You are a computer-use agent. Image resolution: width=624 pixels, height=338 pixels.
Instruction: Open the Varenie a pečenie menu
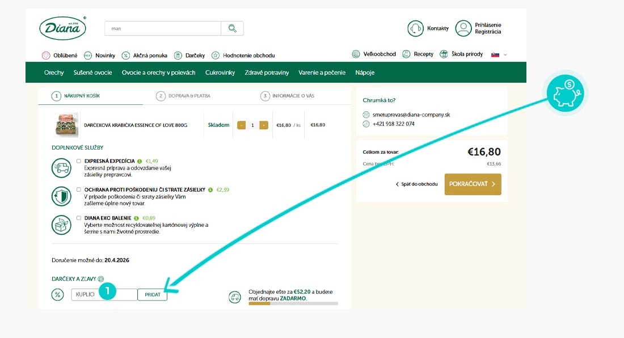click(x=322, y=73)
